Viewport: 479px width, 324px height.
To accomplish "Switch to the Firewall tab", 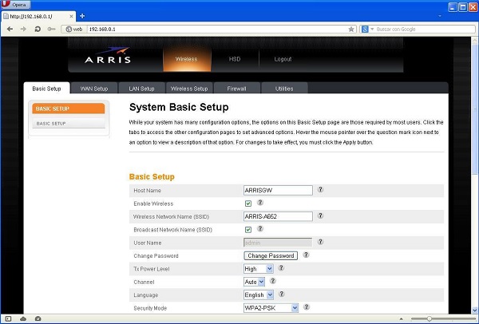I will 237,89.
